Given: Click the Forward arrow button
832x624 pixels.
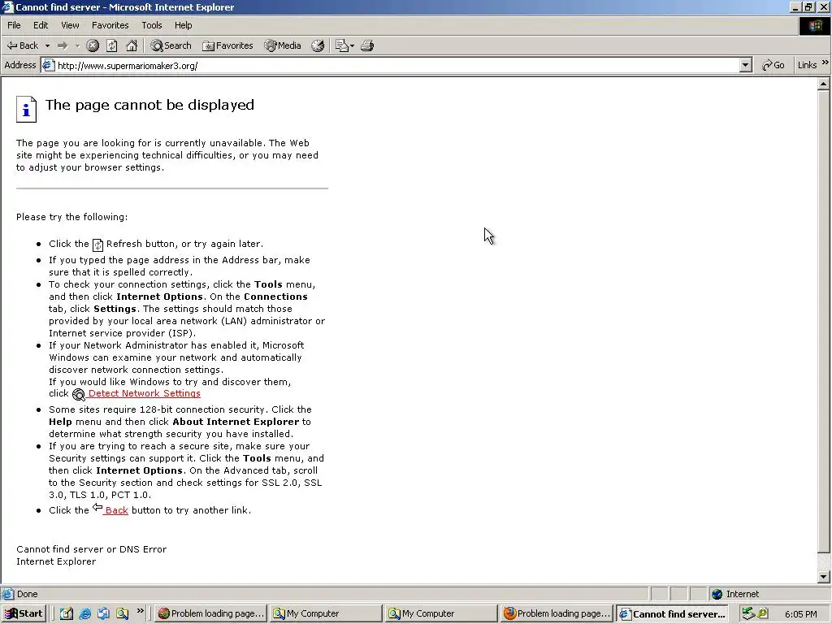Looking at the screenshot, I should click(x=63, y=45).
